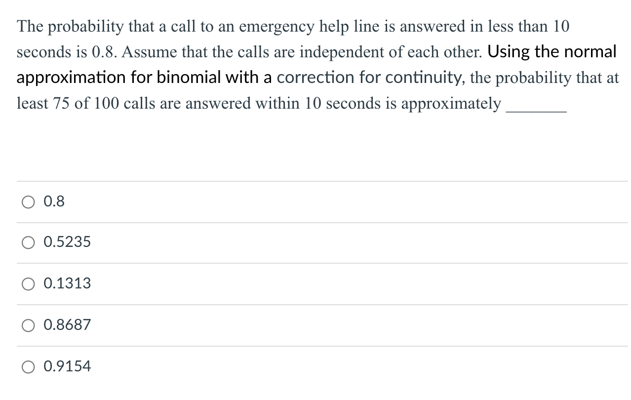The width and height of the screenshot is (631, 400).
Task: Click the radio circle beside 0.1313
Action: click(x=28, y=283)
